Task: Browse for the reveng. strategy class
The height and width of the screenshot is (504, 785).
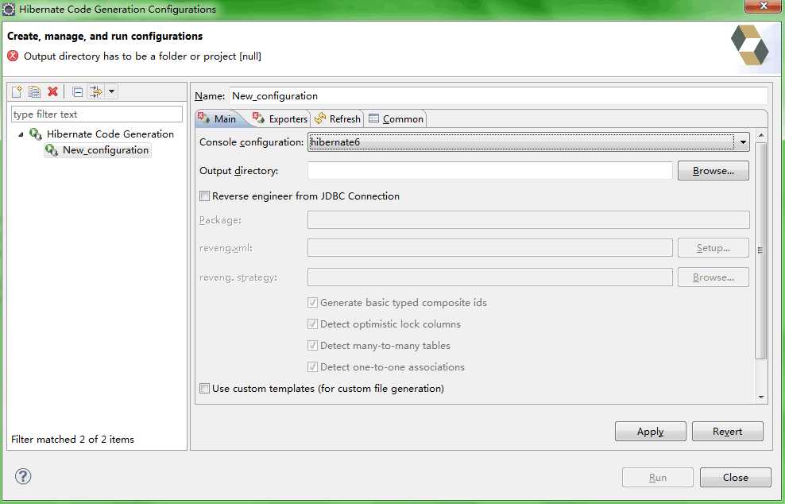Action: [x=713, y=277]
